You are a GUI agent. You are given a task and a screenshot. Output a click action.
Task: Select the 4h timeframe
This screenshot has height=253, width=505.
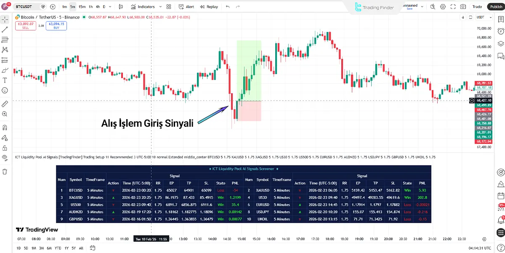(98, 7)
